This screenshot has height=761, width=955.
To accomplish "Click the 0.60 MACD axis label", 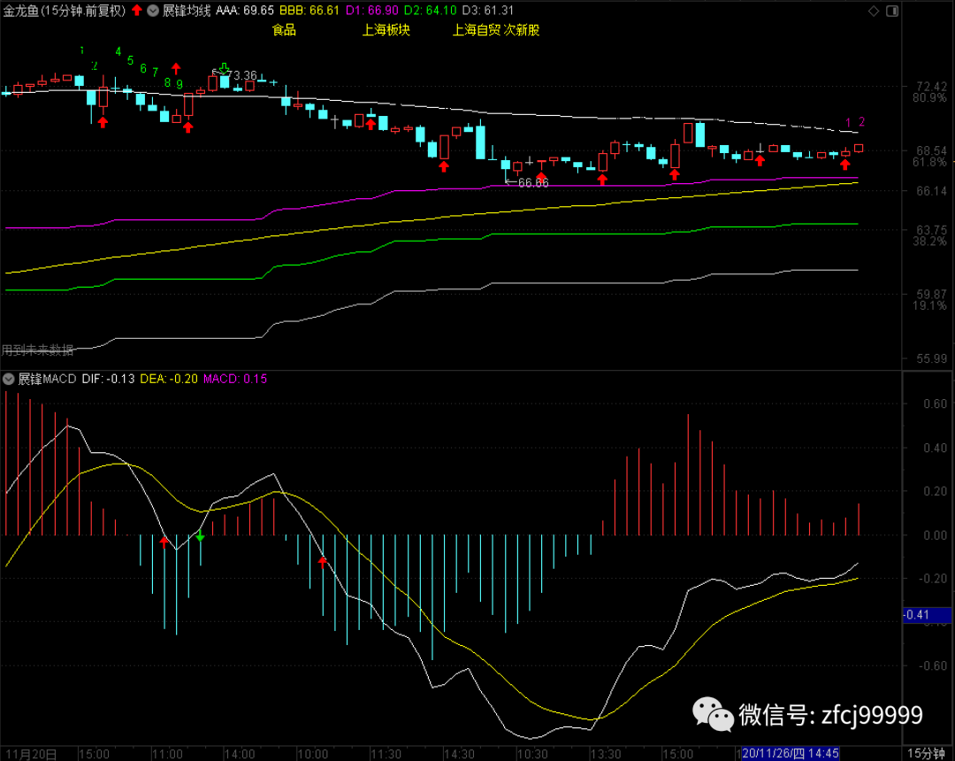I will coord(935,404).
